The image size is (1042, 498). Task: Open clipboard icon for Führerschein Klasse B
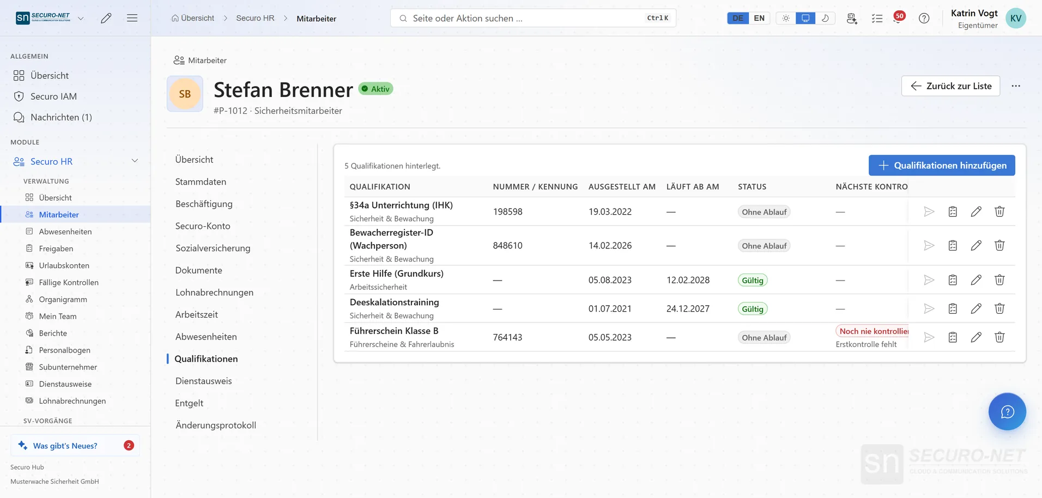pyautogui.click(x=953, y=337)
